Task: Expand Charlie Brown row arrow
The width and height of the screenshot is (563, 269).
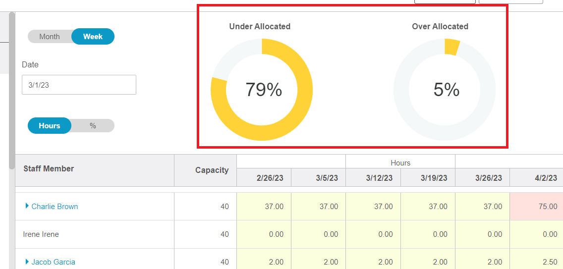Action: pyautogui.click(x=27, y=206)
